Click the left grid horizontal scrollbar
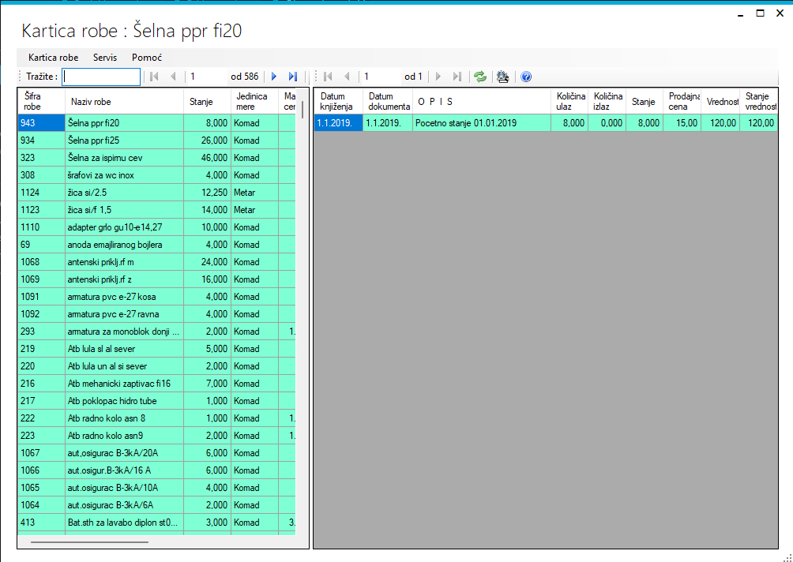 (x=89, y=542)
